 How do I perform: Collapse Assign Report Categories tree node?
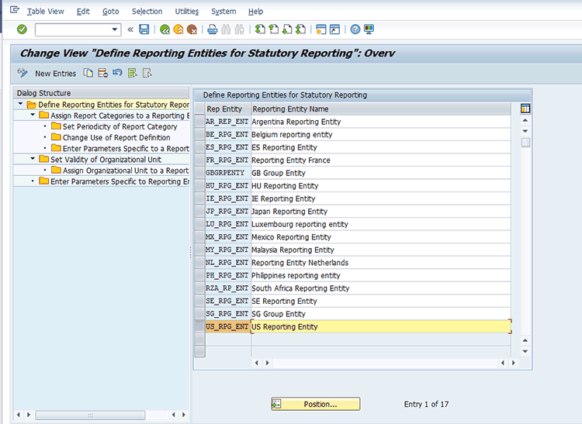click(x=33, y=115)
